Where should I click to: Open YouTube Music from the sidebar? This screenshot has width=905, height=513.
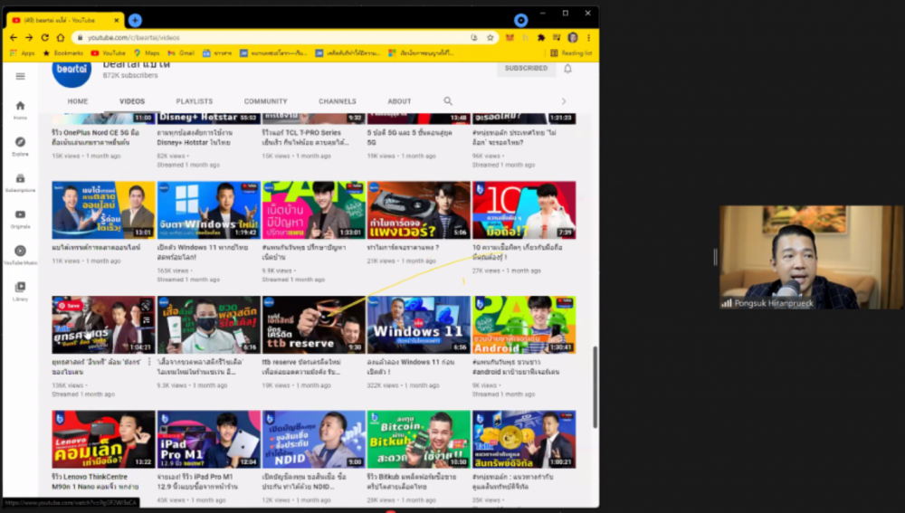(20, 254)
